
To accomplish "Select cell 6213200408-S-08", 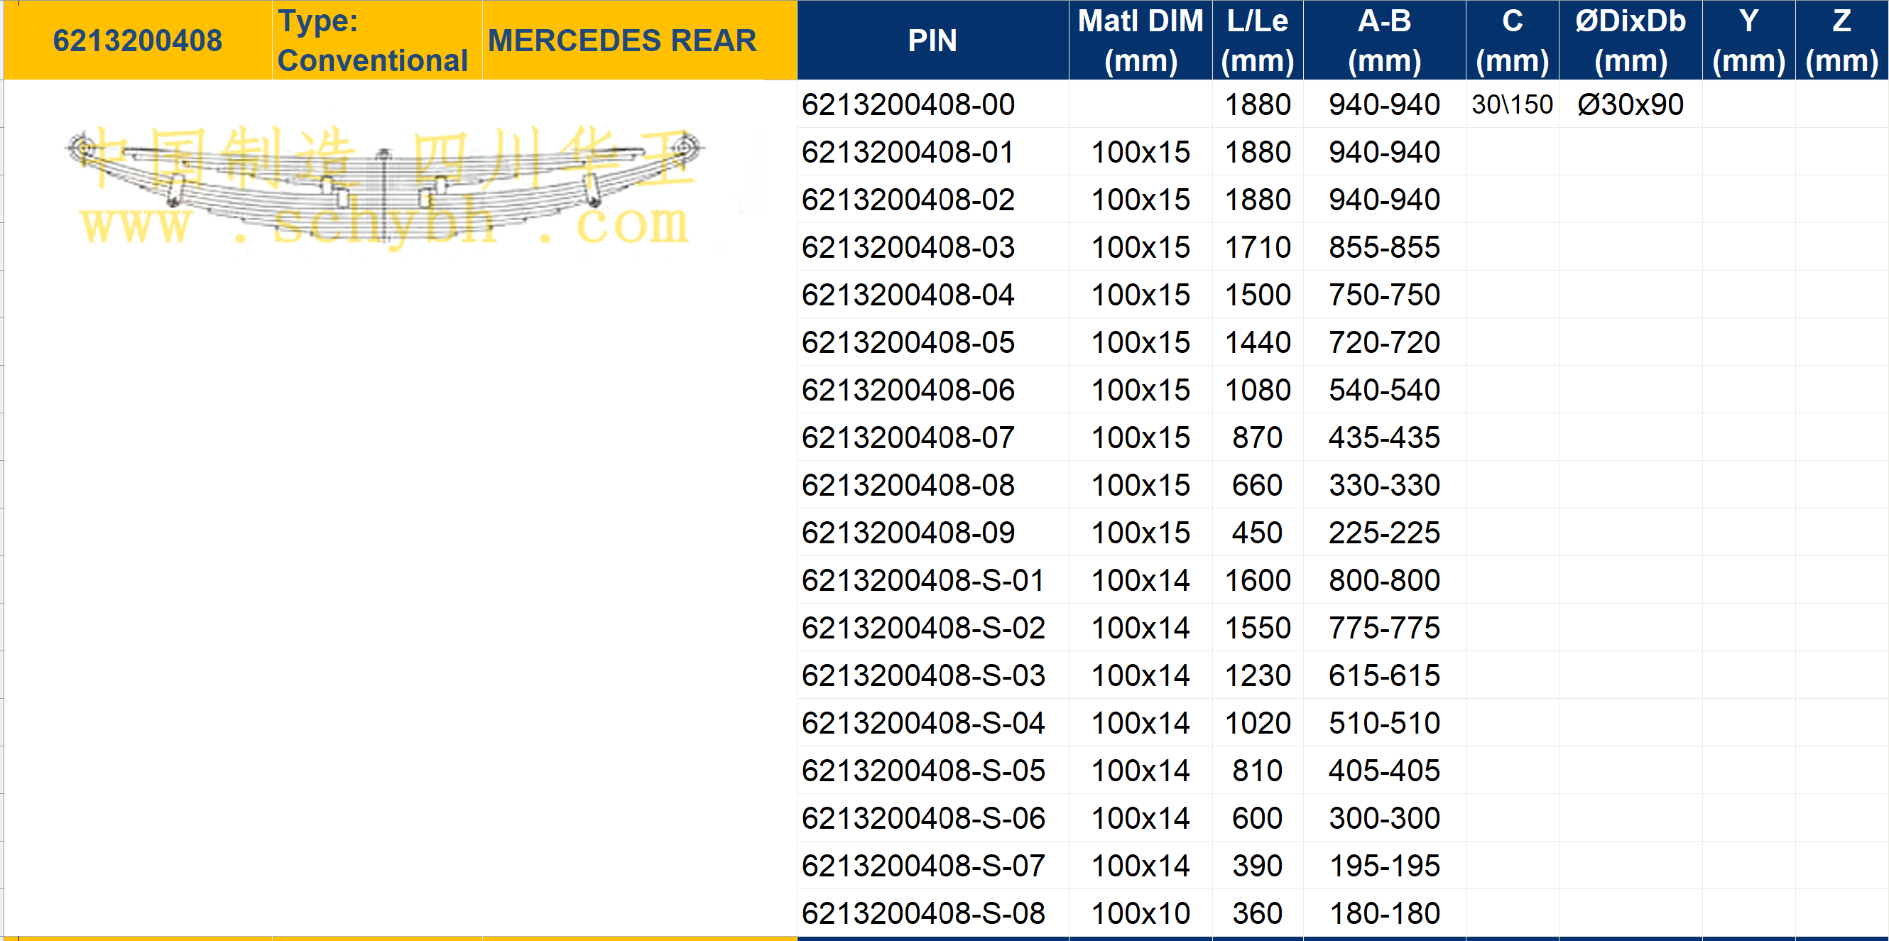I will click(x=932, y=913).
